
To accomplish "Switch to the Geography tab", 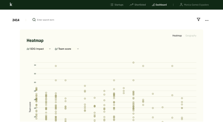I will point(191,36).
